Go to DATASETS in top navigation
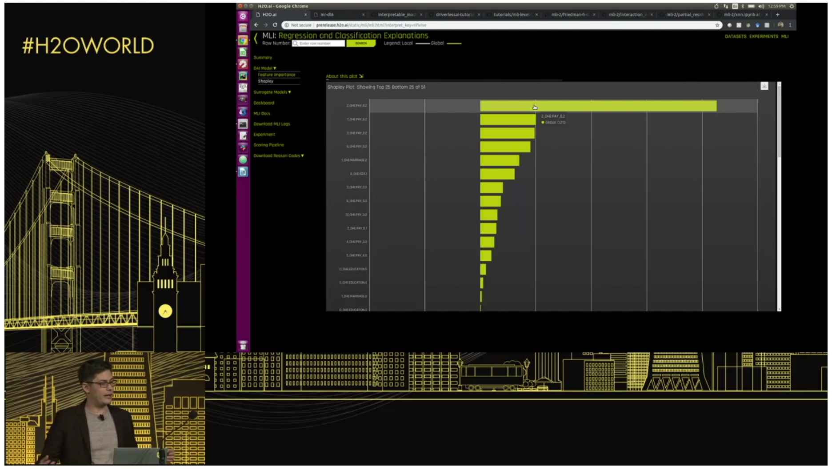The height and width of the screenshot is (470, 832). [x=736, y=36]
